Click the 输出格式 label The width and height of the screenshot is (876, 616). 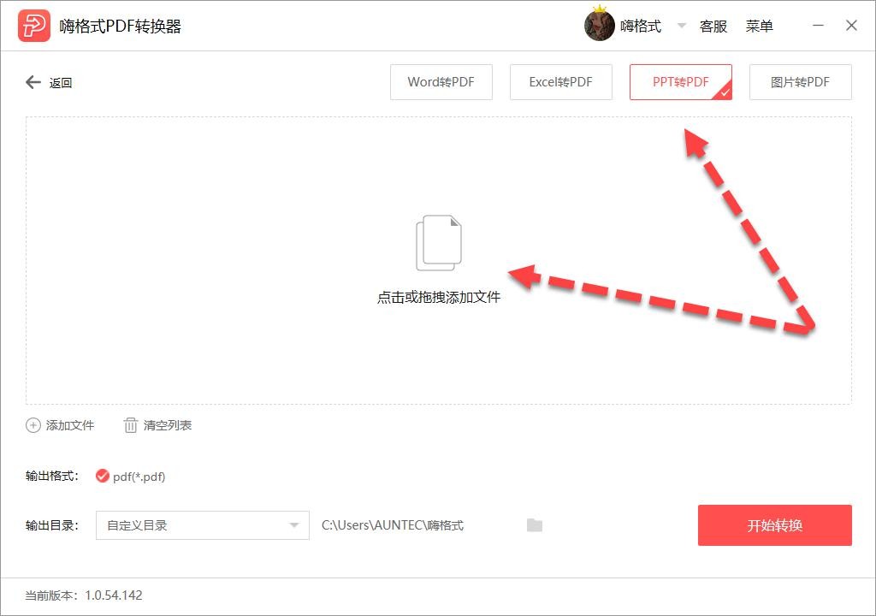point(52,477)
